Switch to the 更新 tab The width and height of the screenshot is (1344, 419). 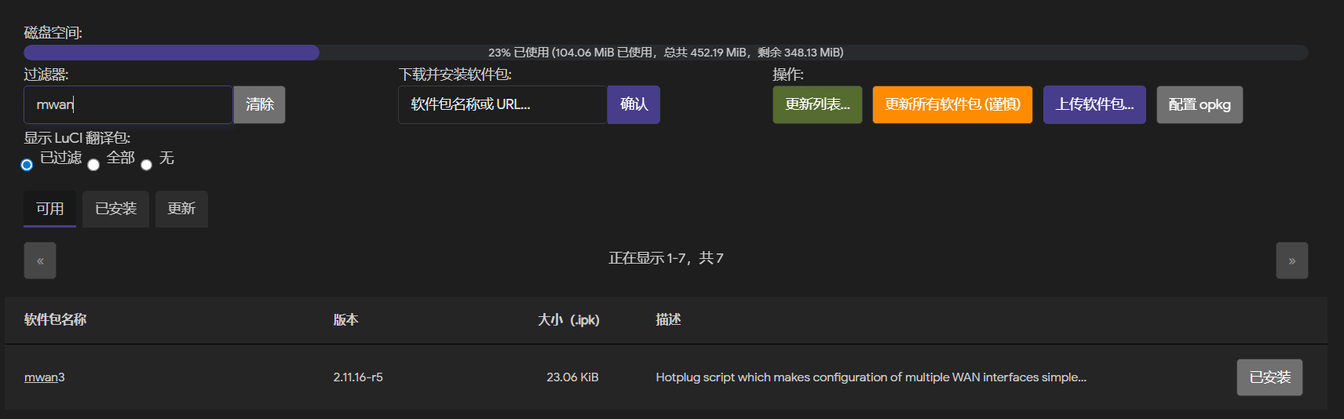(x=181, y=209)
